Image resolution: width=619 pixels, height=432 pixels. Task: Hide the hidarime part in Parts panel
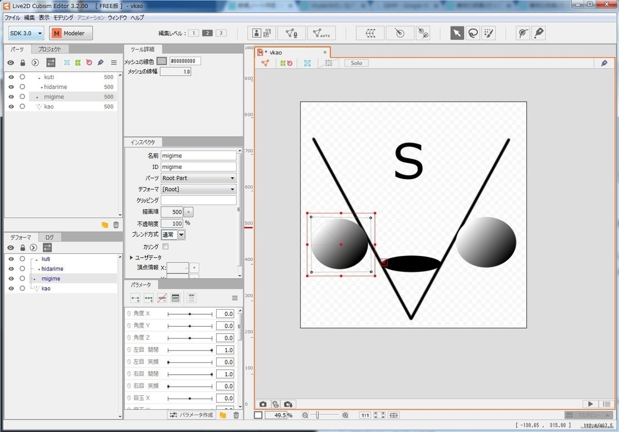[x=11, y=87]
